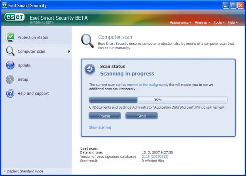Click the large Computer scan heading magnifier icon
Viewport: 246px width, 176px height.
(x=87, y=40)
